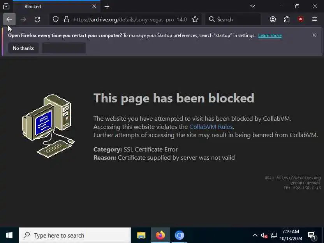This screenshot has width=324, height=243.
Task: Select the Blocked tab
Action: pos(56,6)
